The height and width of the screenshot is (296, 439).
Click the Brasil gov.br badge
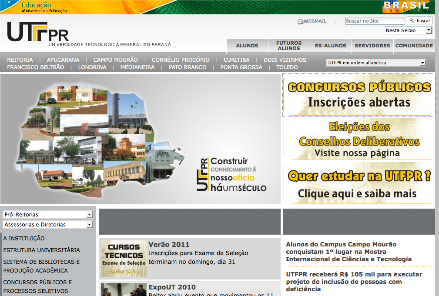coord(406,7)
